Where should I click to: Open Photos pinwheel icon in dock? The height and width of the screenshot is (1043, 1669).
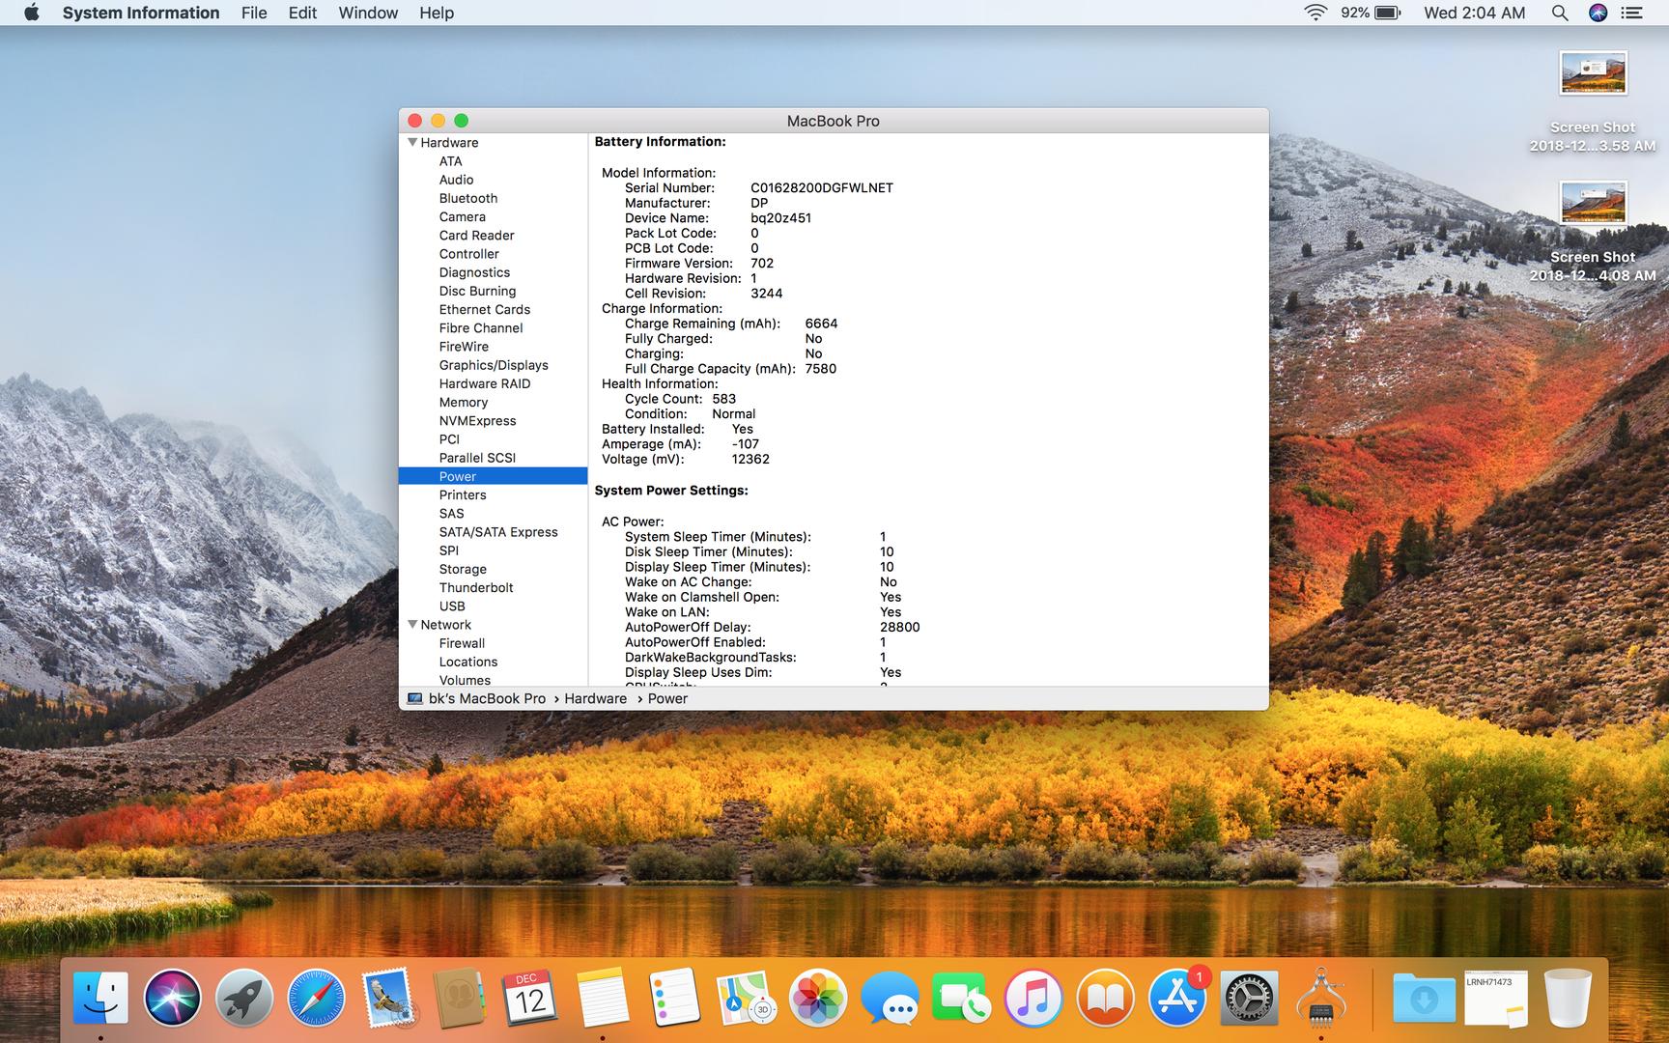pos(818,998)
